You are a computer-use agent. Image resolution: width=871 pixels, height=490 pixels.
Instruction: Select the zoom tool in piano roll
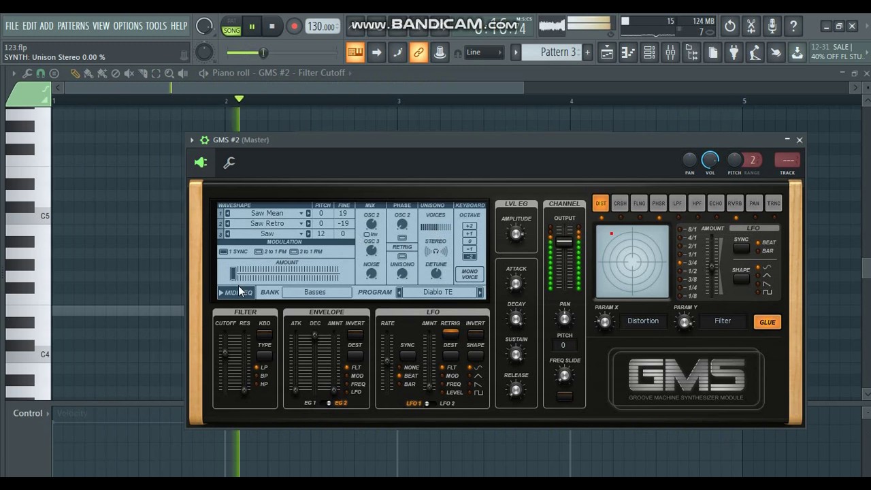pos(169,73)
